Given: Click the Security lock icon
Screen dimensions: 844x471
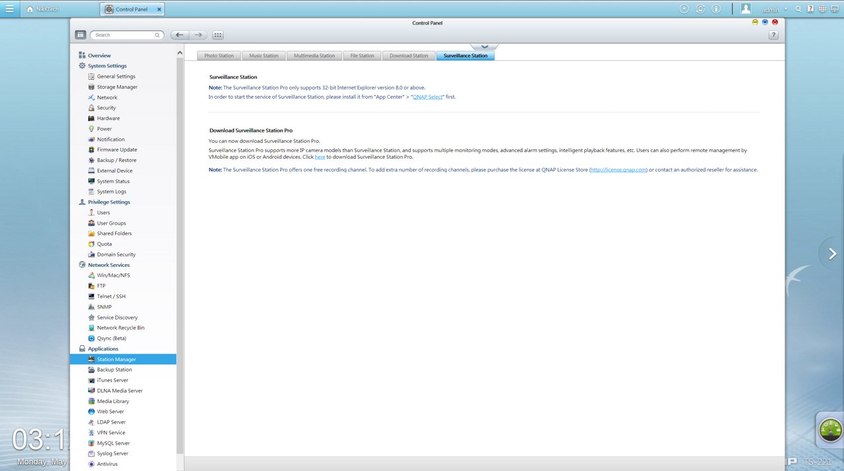Looking at the screenshot, I should click(x=91, y=108).
